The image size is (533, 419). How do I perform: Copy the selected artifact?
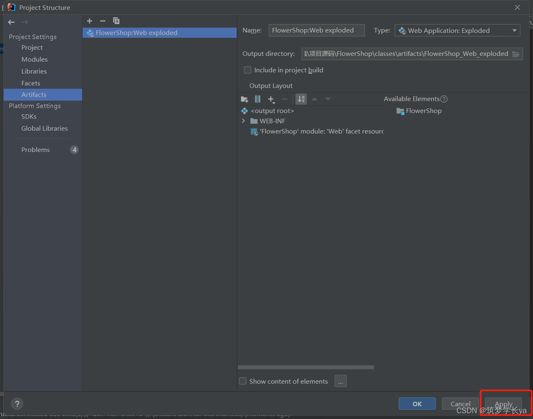click(x=116, y=21)
